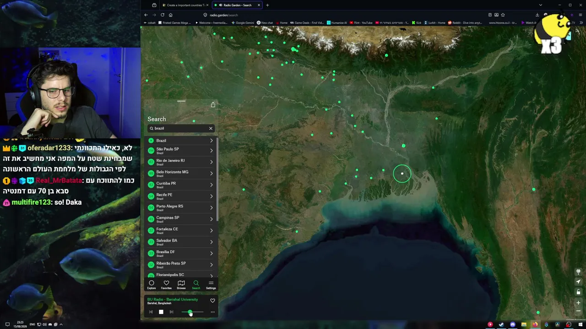The width and height of the screenshot is (586, 329).
Task: Open the Flint - YouTube bookmark
Action: [x=361, y=23]
